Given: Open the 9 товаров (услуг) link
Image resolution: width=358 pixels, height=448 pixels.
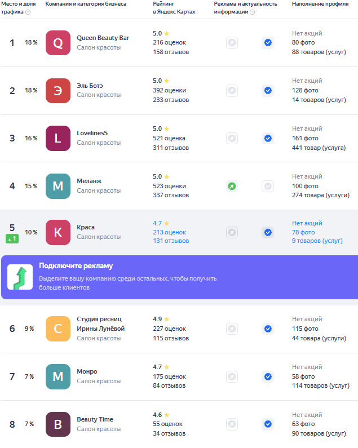Looking at the screenshot, I should point(317,241).
